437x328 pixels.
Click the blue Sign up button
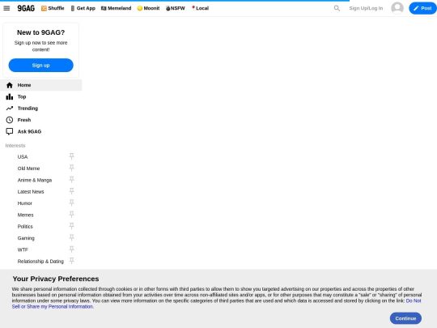[x=41, y=65]
